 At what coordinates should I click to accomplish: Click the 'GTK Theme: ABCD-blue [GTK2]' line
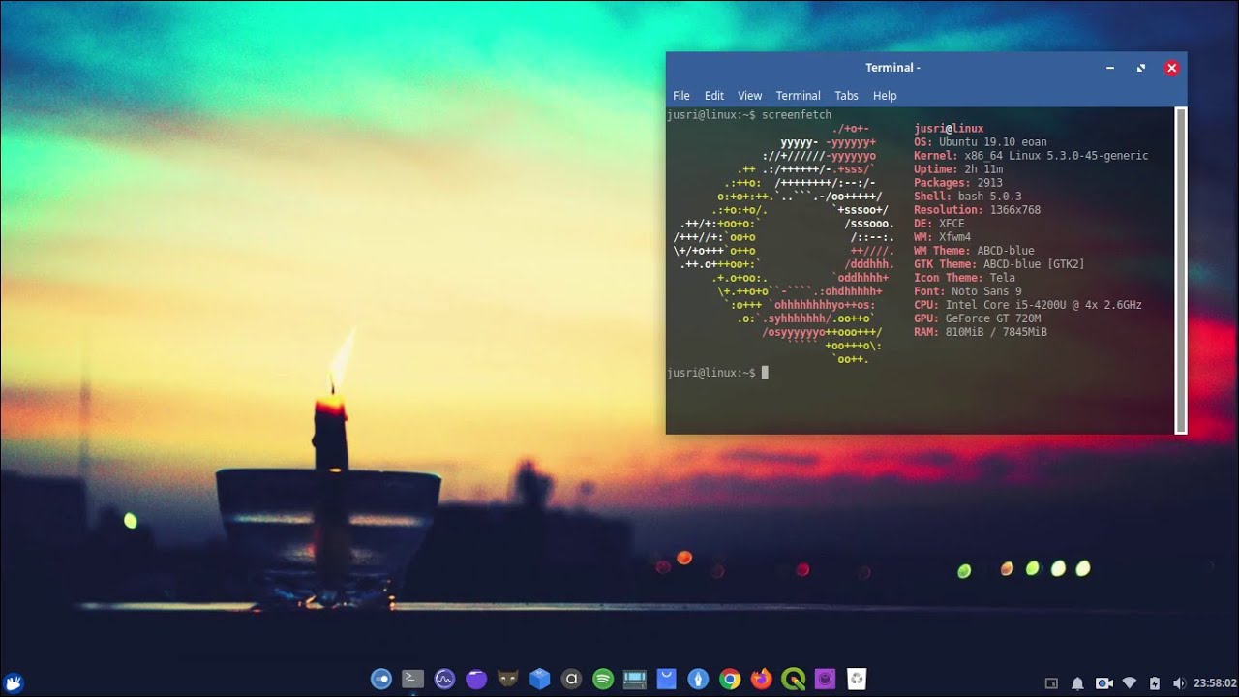pos(999,264)
